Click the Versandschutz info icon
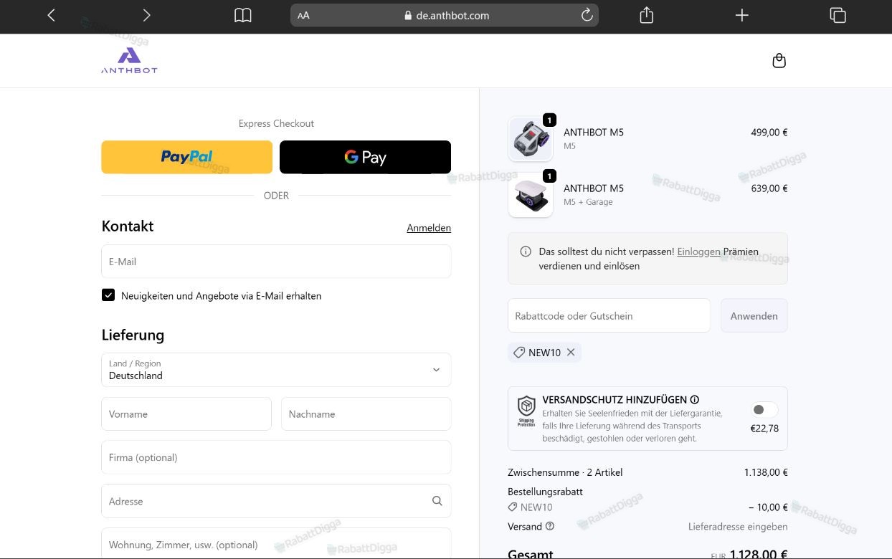This screenshot has height=559, width=892. point(694,400)
